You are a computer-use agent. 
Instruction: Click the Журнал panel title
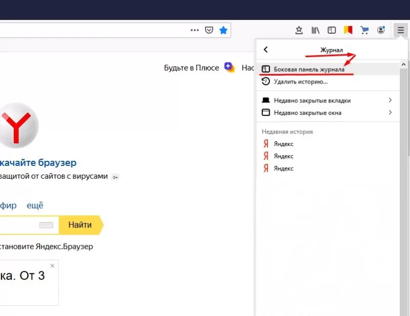tap(331, 50)
